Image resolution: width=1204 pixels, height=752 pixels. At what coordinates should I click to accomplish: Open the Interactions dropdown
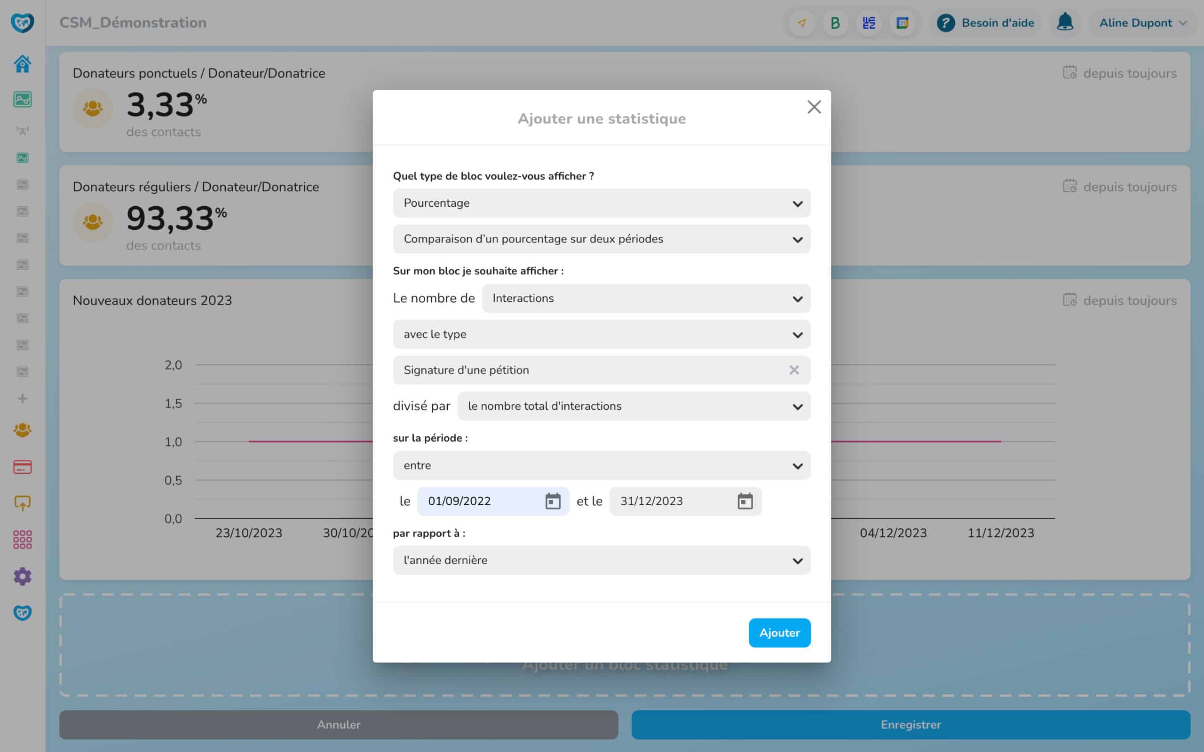coord(646,298)
